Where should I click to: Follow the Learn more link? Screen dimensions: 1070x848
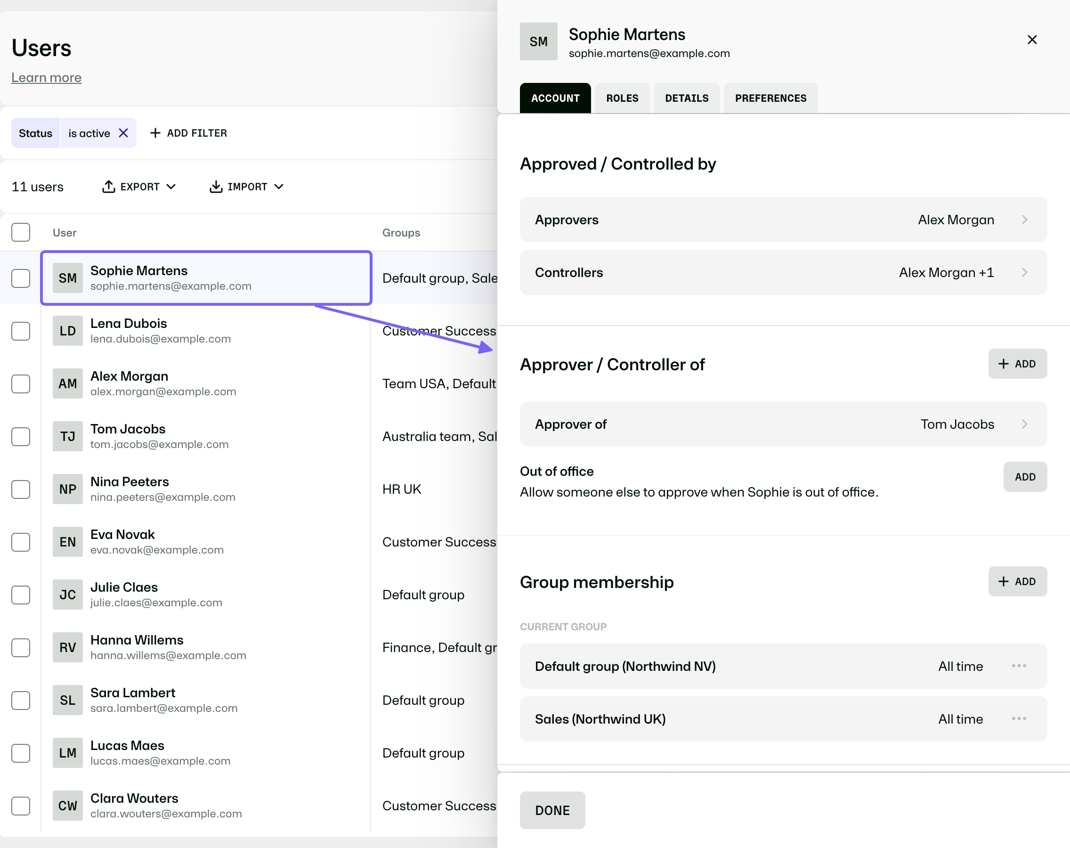(x=47, y=77)
